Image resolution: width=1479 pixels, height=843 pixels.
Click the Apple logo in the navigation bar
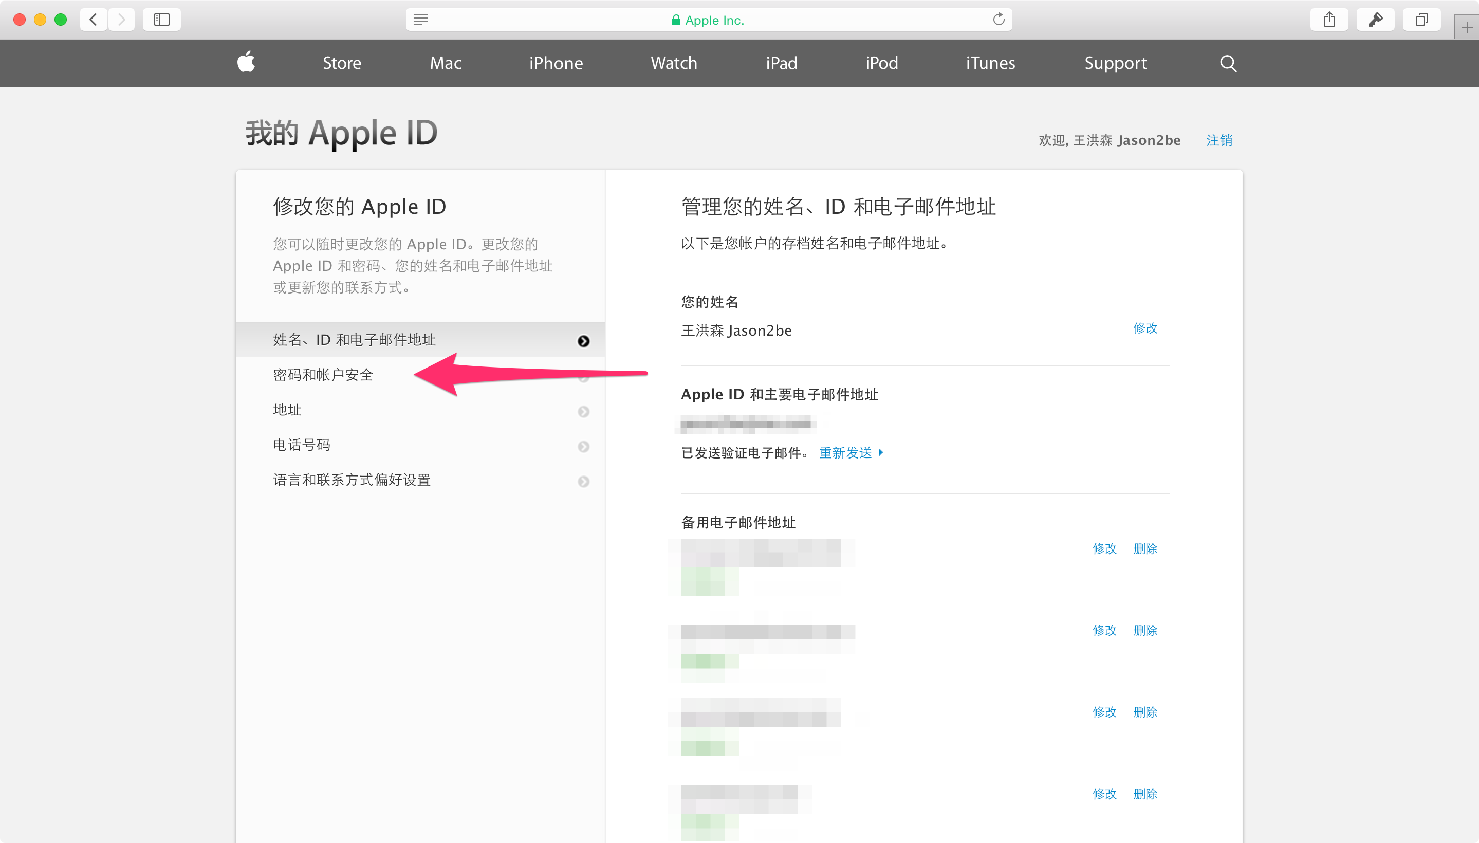[x=246, y=63]
